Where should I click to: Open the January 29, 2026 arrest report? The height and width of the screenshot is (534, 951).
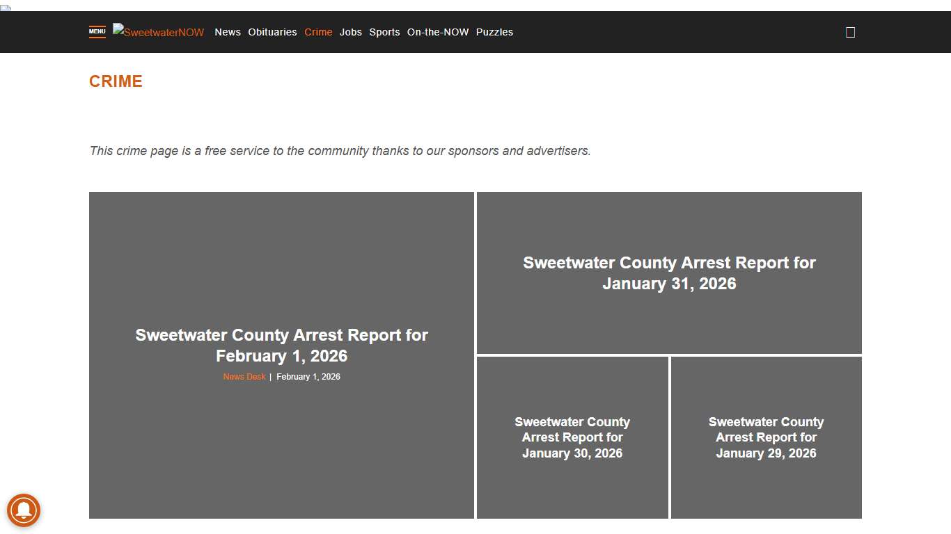tap(766, 437)
